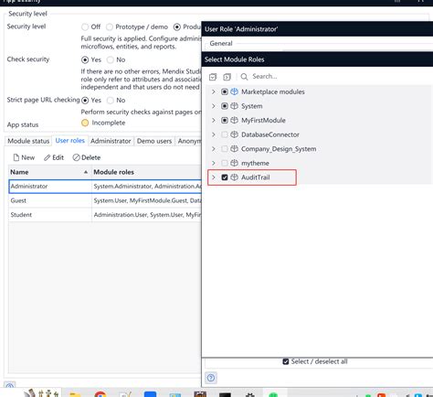Click the System module icon
Viewport: 433px width, 397px height.
pos(234,106)
